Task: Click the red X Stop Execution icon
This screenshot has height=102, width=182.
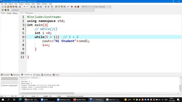Action: click(72, 7)
